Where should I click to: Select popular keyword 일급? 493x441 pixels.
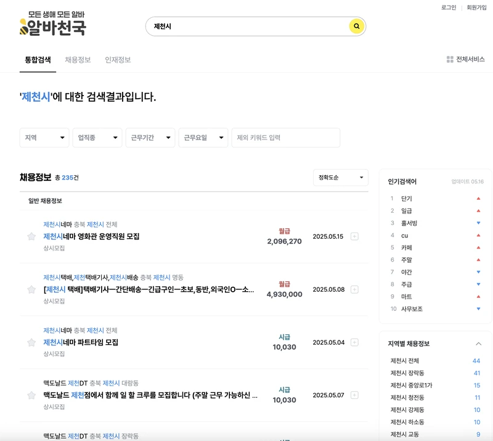pos(407,211)
